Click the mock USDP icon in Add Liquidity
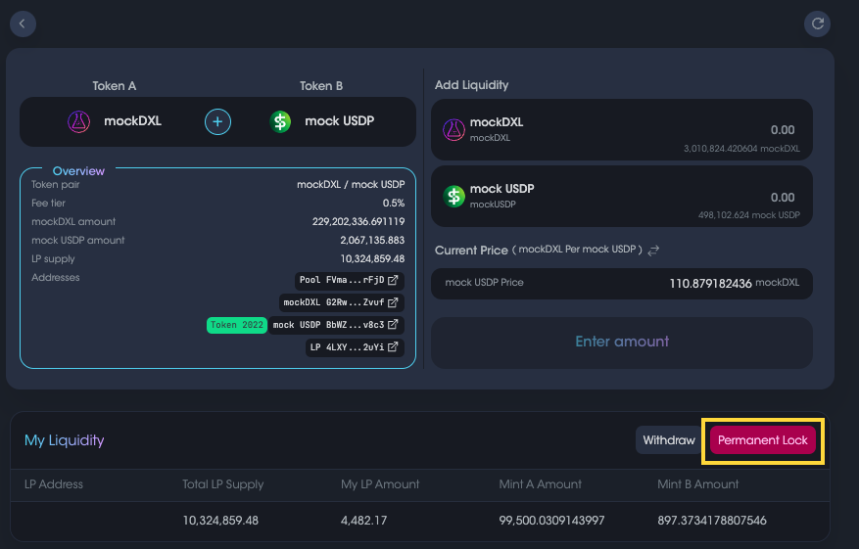This screenshot has width=859, height=549. click(x=454, y=196)
